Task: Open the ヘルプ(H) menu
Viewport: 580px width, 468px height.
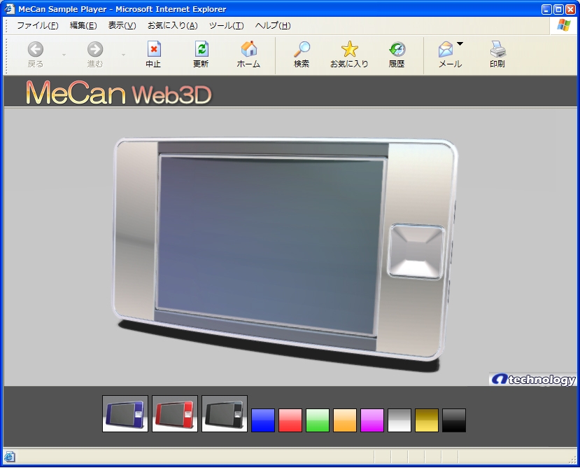Action: point(273,25)
